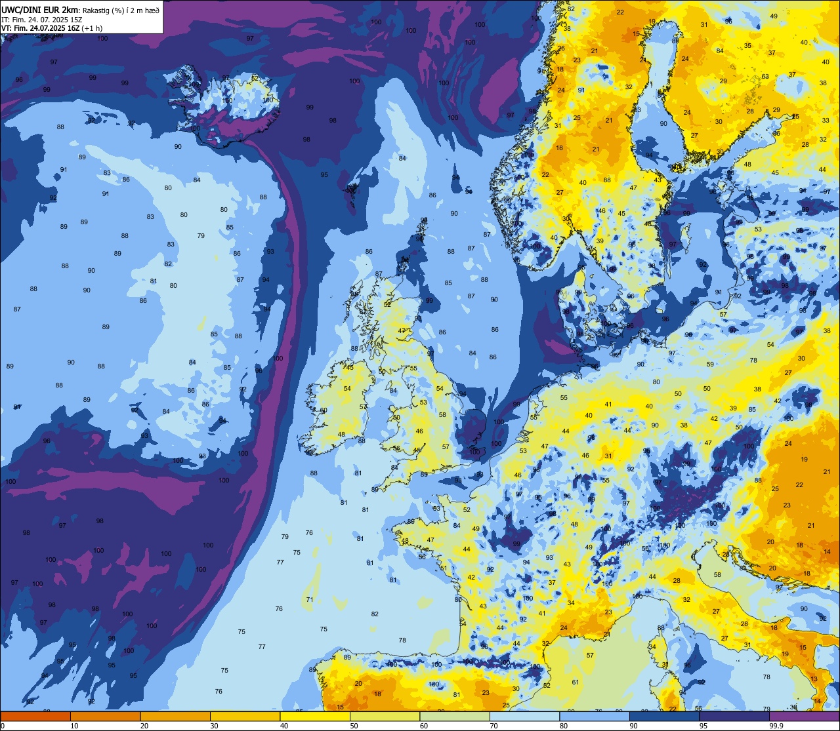
Task: Click the 20–30 amber legend swatch
Action: [175, 716]
